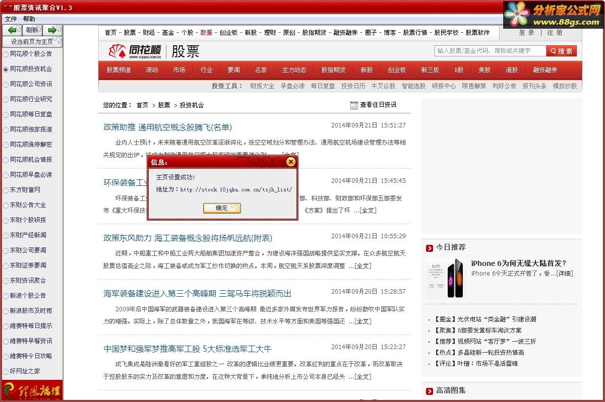The image size is (605, 402).
Task: Open article 中国梦和强军梦推高军工股
Action: 188,349
